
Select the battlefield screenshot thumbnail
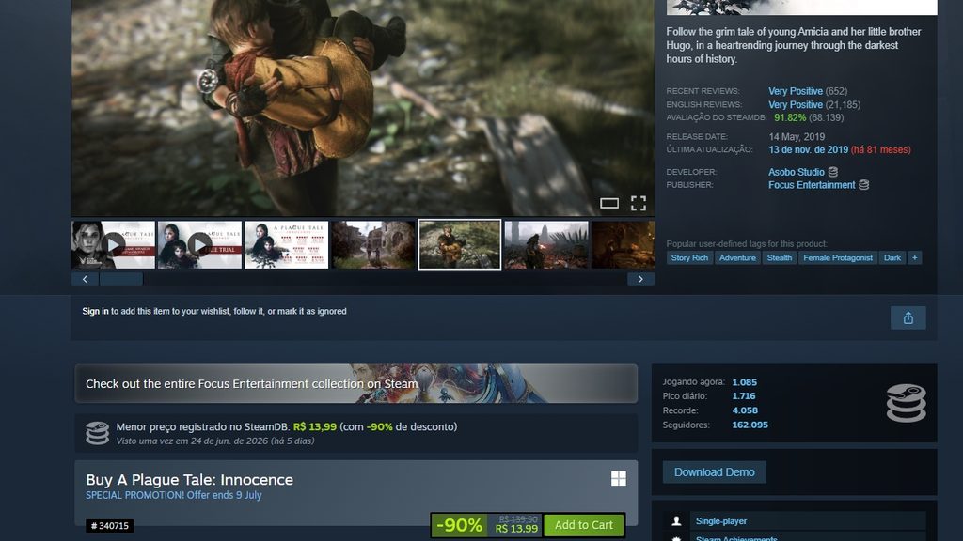546,245
